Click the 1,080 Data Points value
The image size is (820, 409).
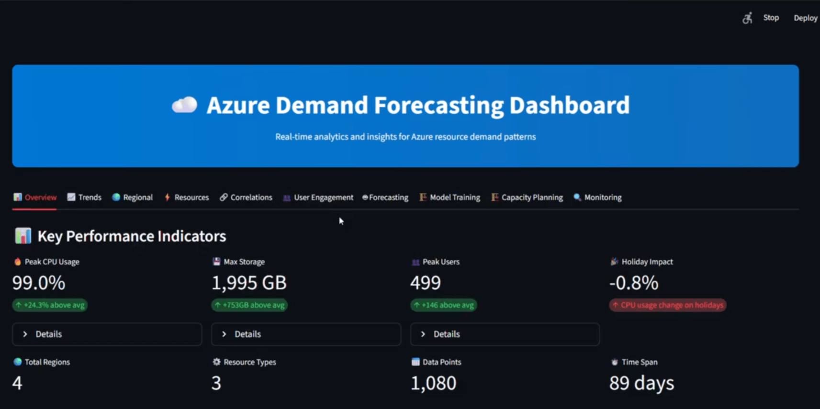(x=434, y=383)
